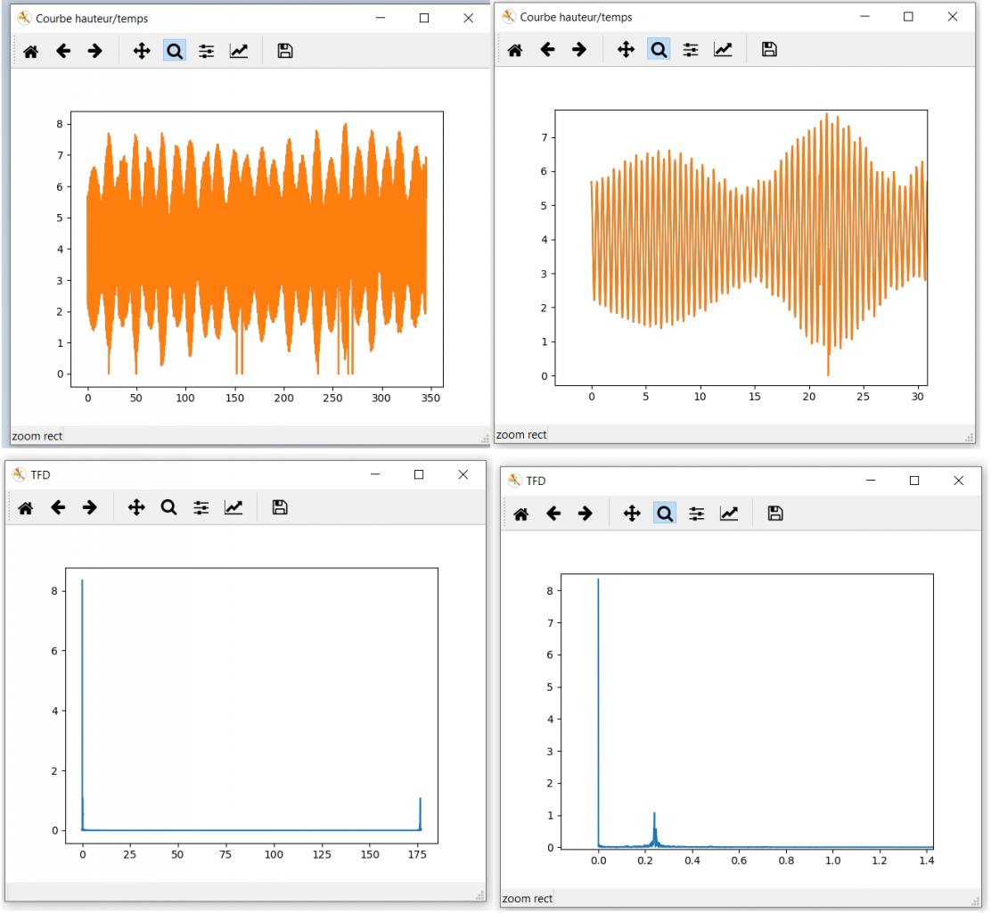Screen dimensions: 991x913
Task: Toggle Zoom magnifier in bottom-right TFD window
Action: [664, 514]
